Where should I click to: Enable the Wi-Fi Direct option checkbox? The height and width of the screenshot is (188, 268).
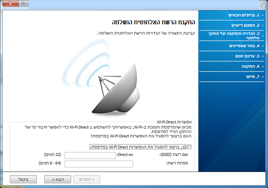(x=189, y=147)
